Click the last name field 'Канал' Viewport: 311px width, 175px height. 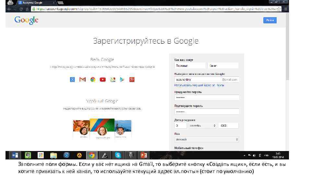[x=223, y=66]
